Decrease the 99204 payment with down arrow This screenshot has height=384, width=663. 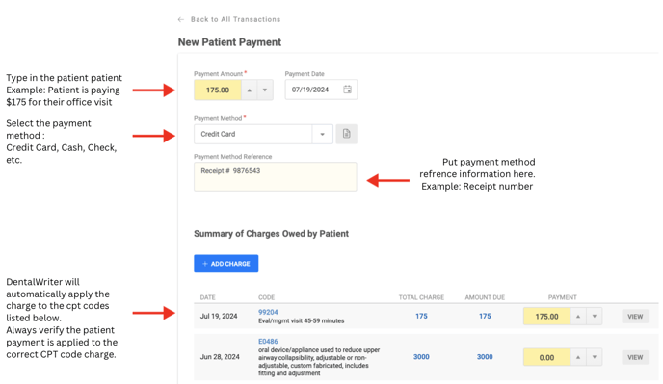(594, 317)
